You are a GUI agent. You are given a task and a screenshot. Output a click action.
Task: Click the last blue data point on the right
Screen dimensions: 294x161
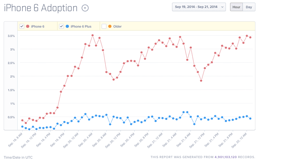click(250, 118)
